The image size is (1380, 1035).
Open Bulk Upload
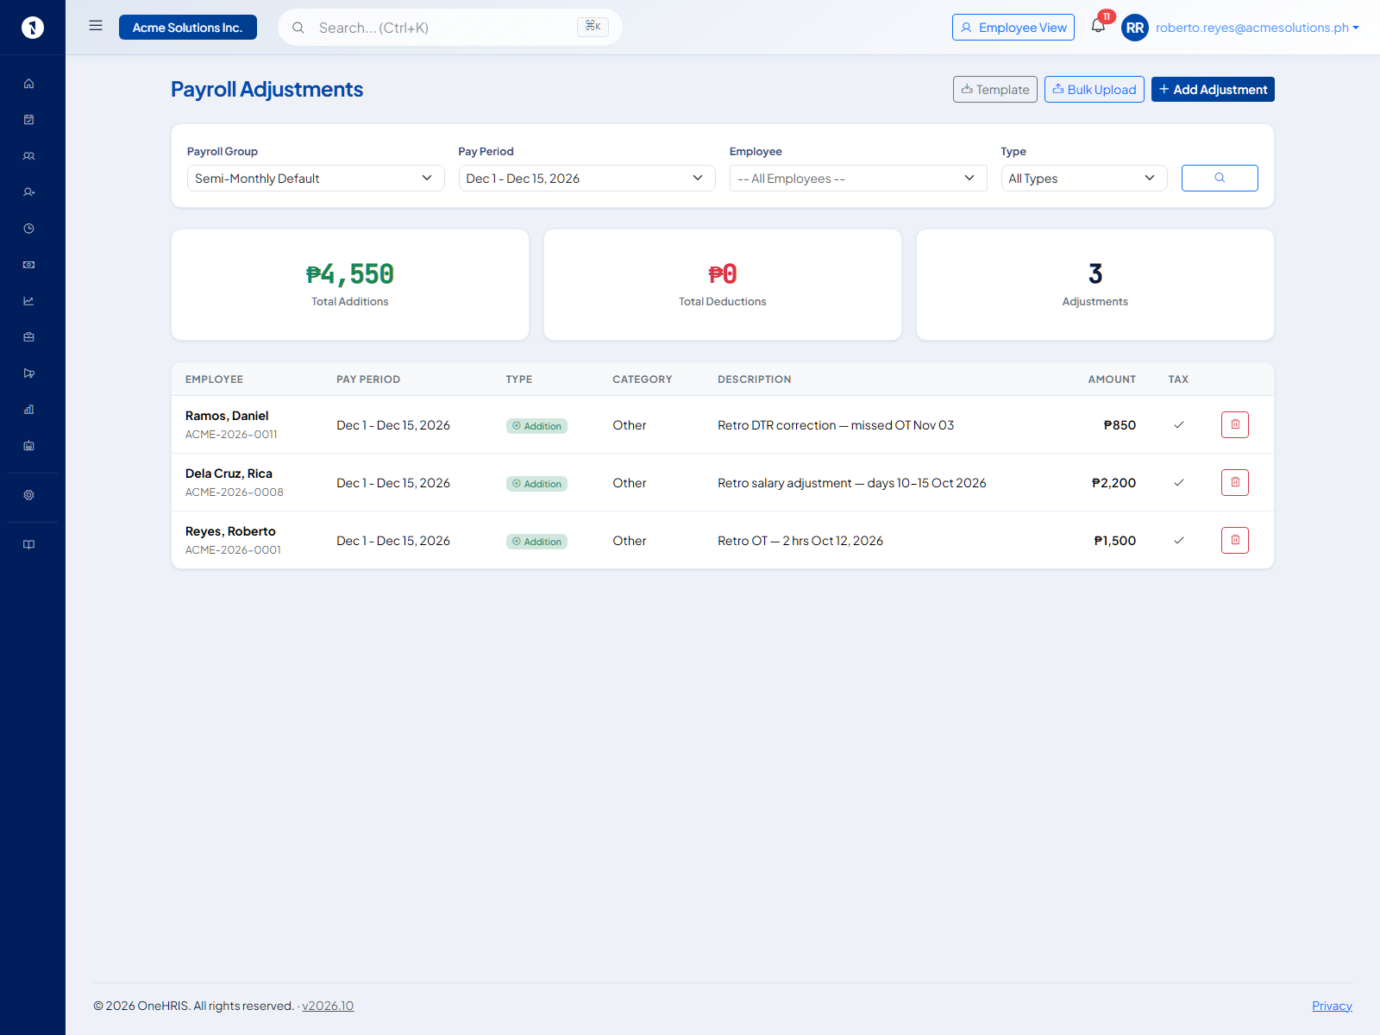click(1095, 89)
